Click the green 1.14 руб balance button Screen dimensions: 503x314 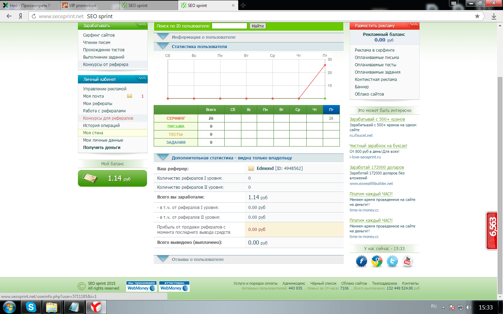point(112,178)
